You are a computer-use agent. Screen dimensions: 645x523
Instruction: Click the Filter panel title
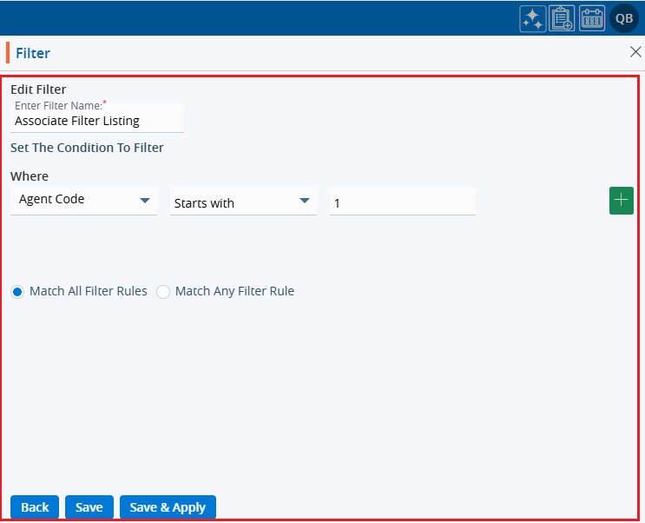pos(33,53)
